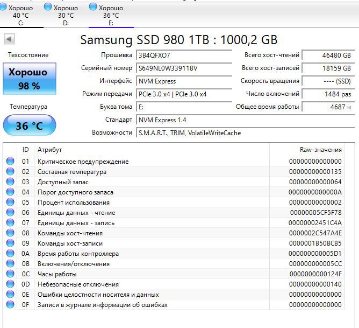Click the blue status orb of drive D:
Viewport: 359px width, 328px height.
coord(48,7)
